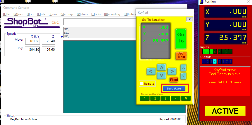This screenshot has width=252, height=125.
Task: Click red input indicator 4
Action: point(215,52)
